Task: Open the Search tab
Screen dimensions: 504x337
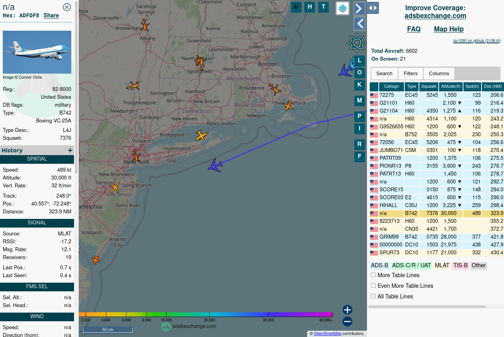Action: 384,74
